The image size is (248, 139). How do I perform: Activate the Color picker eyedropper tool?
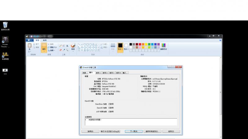[x=64, y=50]
